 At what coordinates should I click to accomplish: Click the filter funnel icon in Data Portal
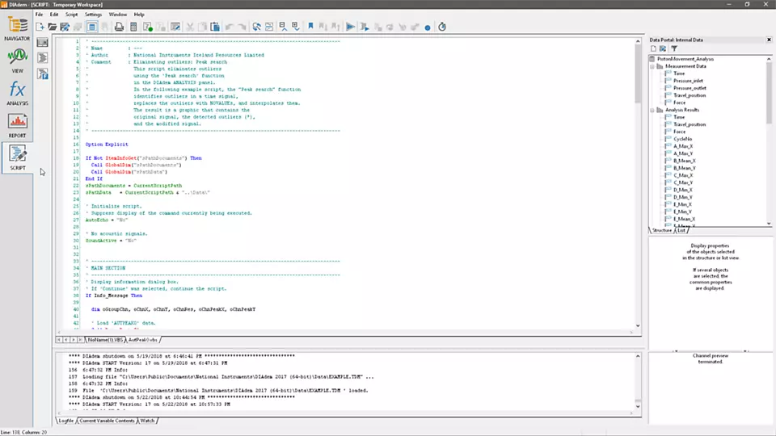[x=674, y=48]
